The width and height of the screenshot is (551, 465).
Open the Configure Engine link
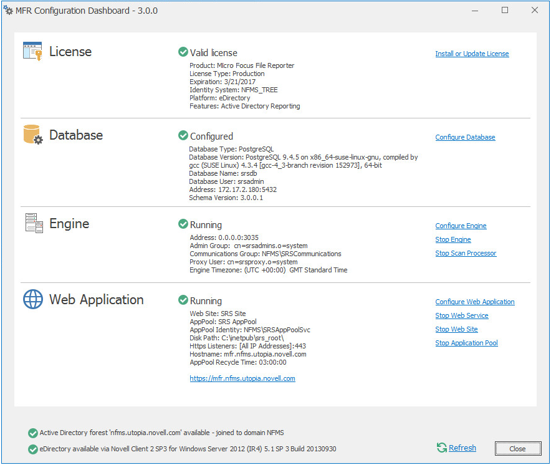[x=461, y=226]
